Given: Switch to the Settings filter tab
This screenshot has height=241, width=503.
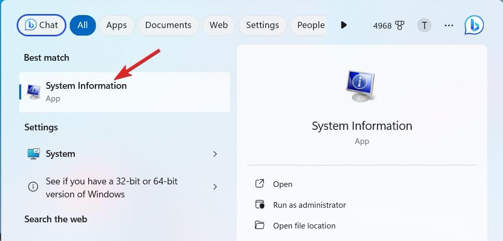Looking at the screenshot, I should 263,25.
